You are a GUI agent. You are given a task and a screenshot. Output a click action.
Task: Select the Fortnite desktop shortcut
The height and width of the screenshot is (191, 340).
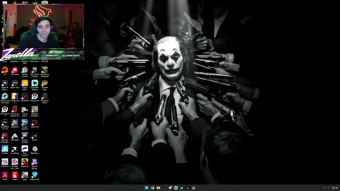click(5, 150)
